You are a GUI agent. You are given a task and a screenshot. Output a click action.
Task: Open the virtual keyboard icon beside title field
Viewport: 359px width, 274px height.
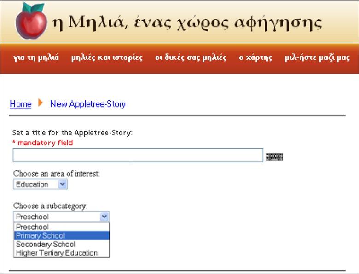(x=274, y=157)
